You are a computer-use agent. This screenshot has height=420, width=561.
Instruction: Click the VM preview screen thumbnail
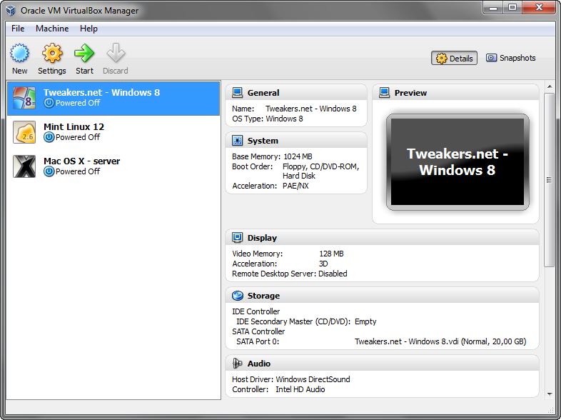click(458, 162)
